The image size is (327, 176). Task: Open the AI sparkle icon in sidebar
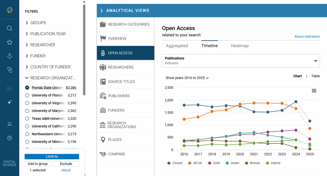click(10, 102)
